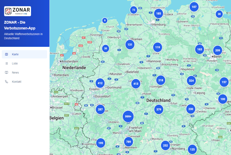The width and height of the screenshot is (231, 155).
Task: Select the 379 cluster marker
Action: (159, 110)
